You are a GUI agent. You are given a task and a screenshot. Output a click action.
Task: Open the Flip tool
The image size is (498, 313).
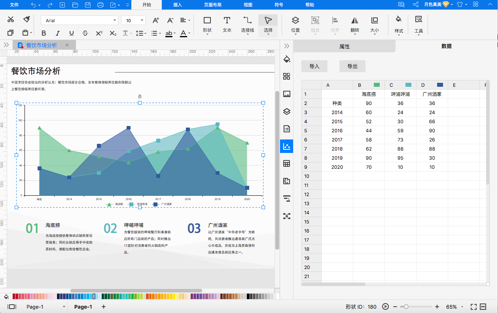[x=355, y=25]
